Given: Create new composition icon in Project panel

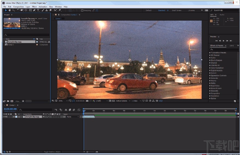Looking at the screenshot, I should coord(12,101).
